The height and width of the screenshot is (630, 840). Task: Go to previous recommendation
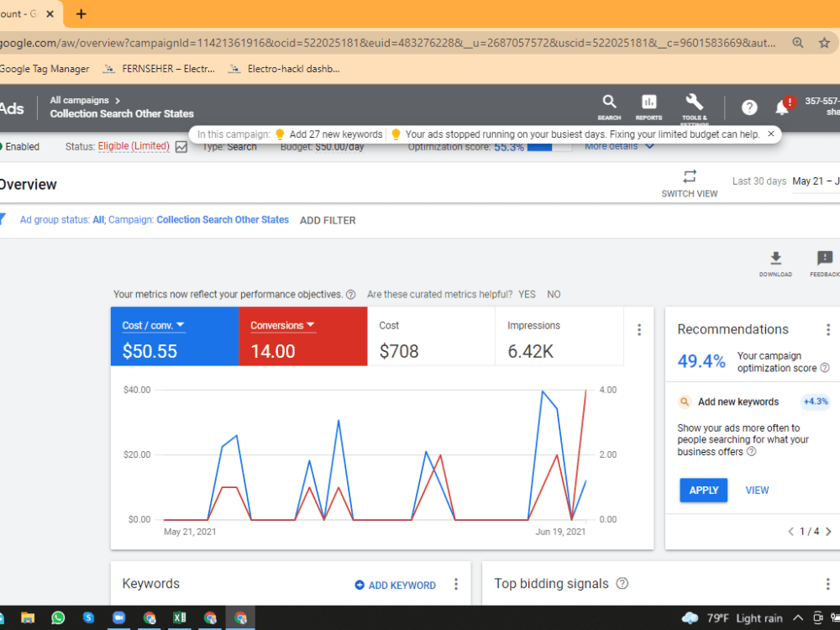click(790, 532)
